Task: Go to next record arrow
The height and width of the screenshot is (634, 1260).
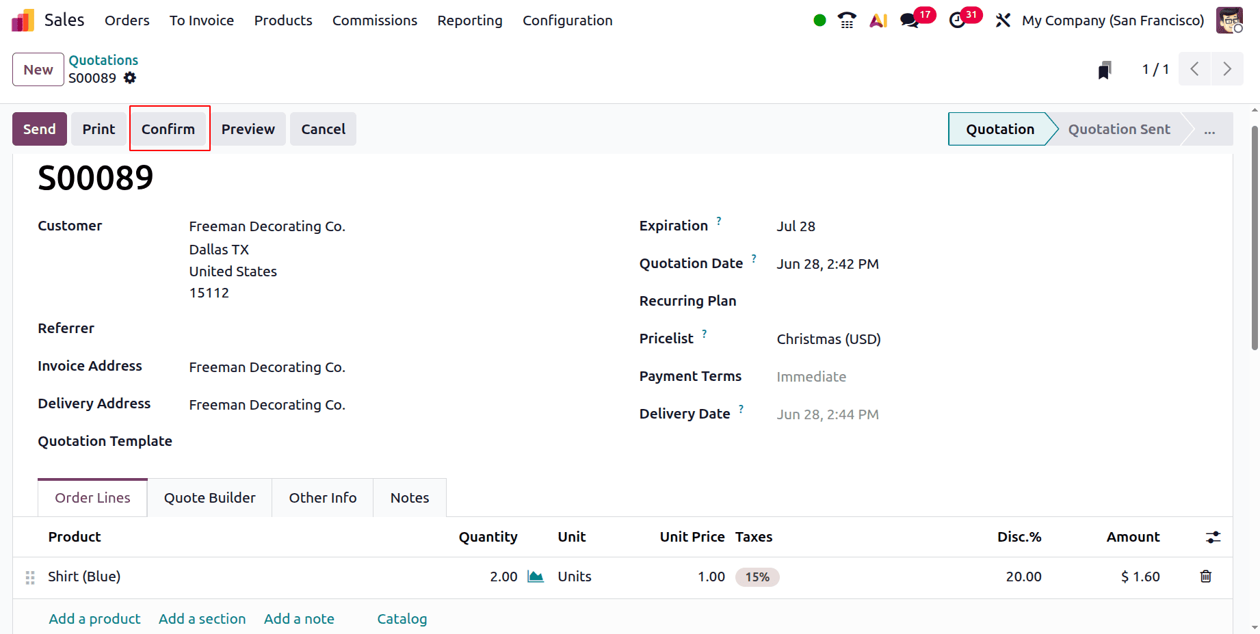Action: 1227,69
